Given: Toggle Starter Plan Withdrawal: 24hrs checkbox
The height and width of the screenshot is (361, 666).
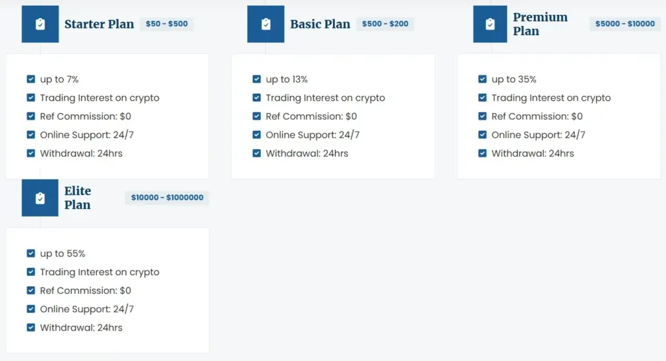Looking at the screenshot, I should 31,154.
